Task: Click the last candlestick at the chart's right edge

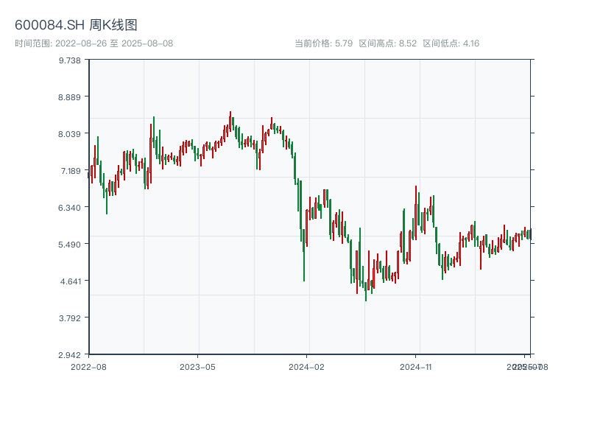Action: 529,234
